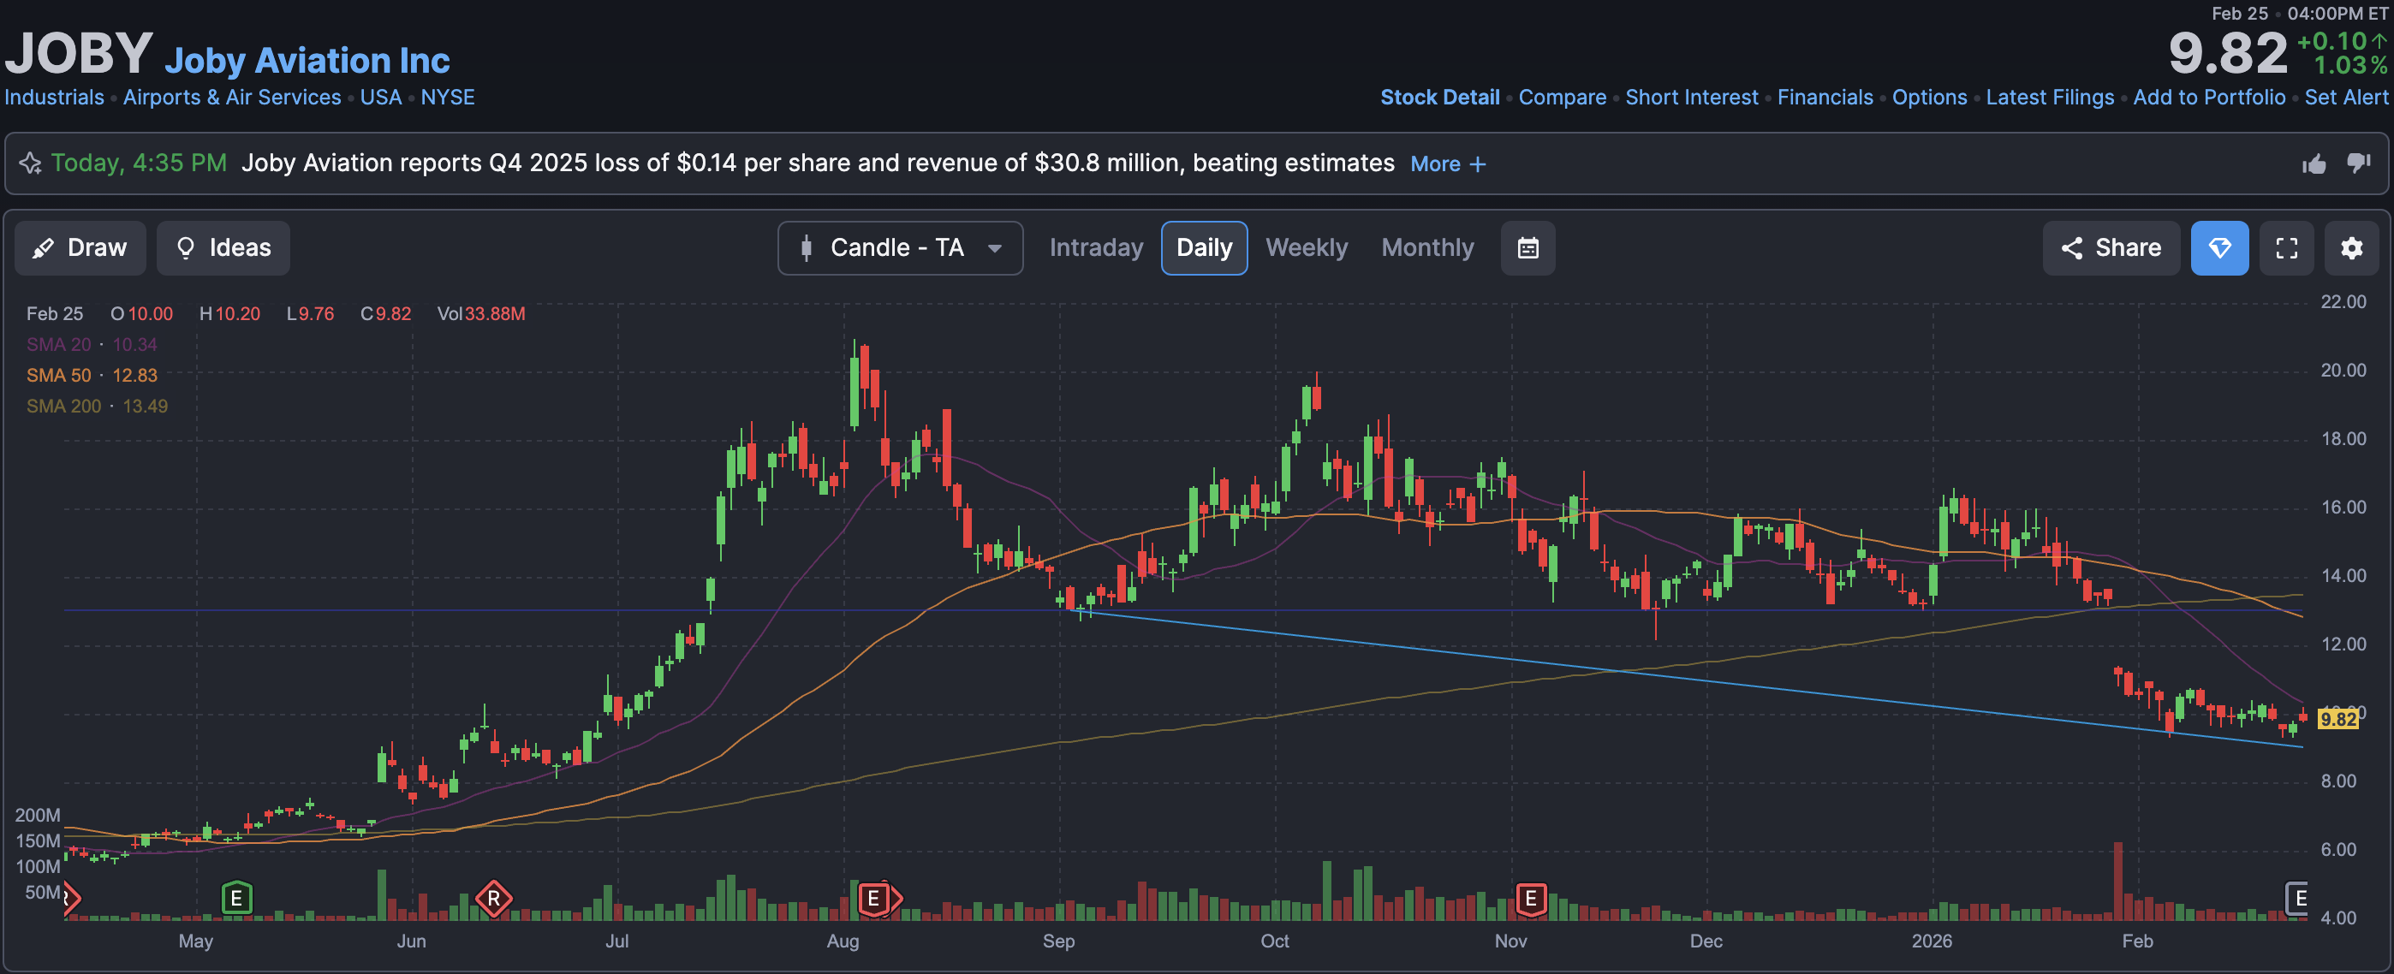This screenshot has width=2394, height=974.
Task: Click the Draw button
Action: coord(80,248)
